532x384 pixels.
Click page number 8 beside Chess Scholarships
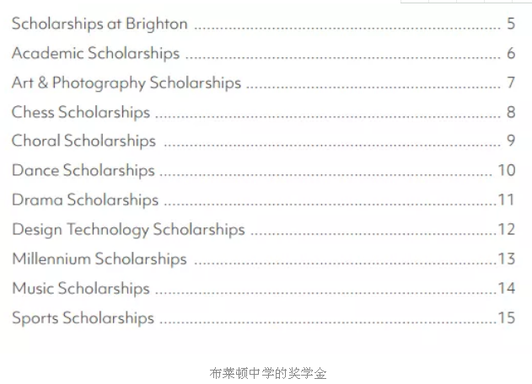tap(511, 112)
